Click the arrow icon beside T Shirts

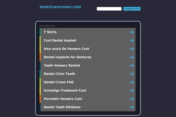[131, 32]
